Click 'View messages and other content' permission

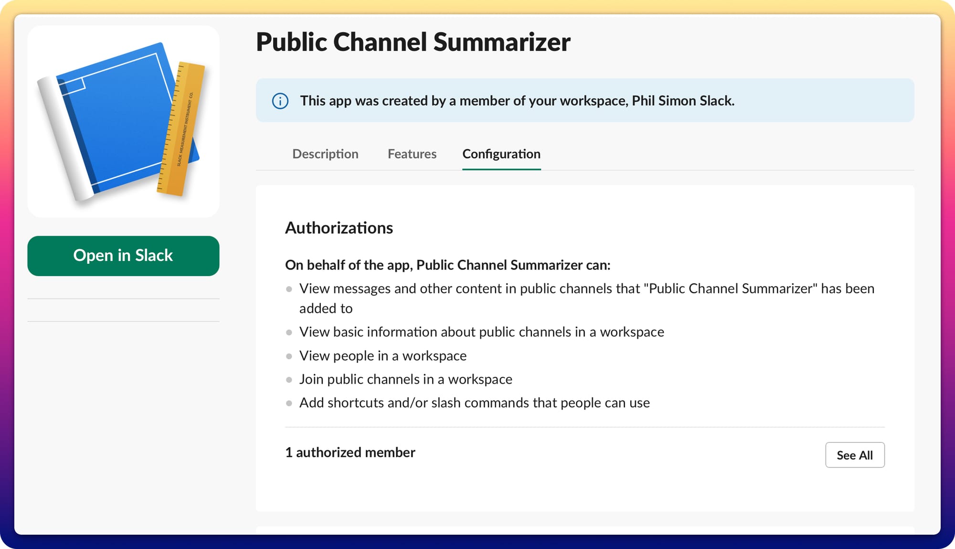point(587,299)
